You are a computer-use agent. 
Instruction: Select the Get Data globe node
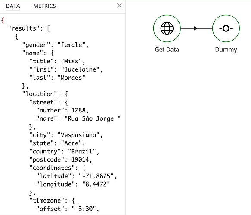point(167,28)
